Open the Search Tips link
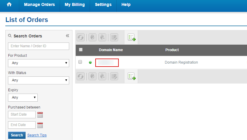The image size is (247, 140). pos(37,135)
